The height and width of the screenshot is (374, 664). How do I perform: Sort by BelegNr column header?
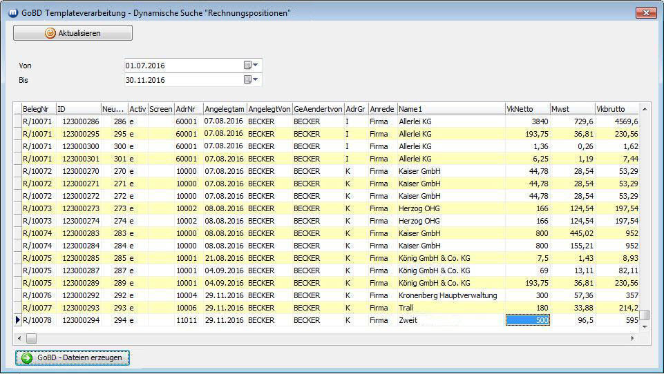38,109
